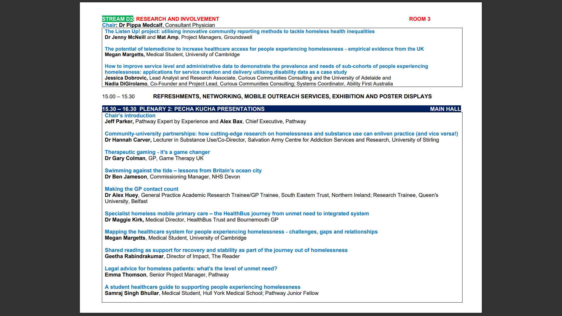Click 'Swimming against the tide' talk title
Image resolution: width=562 pixels, height=316 pixels.
point(183,171)
